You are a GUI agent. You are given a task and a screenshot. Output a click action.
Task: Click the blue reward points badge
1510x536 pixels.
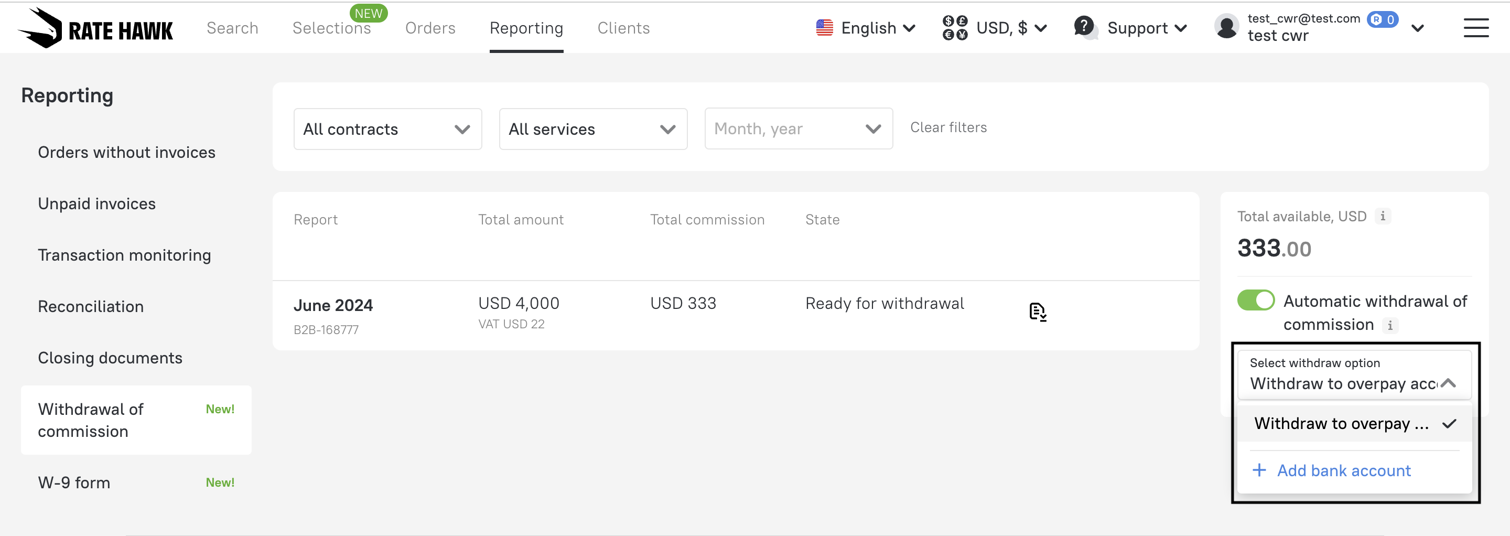(1382, 19)
